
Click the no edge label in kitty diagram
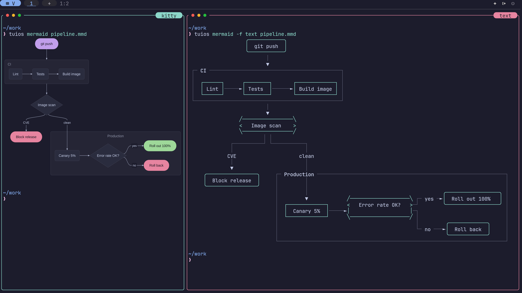click(x=134, y=165)
